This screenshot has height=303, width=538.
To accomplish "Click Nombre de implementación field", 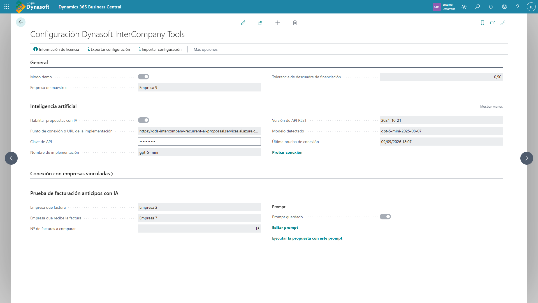I will pyautogui.click(x=199, y=152).
